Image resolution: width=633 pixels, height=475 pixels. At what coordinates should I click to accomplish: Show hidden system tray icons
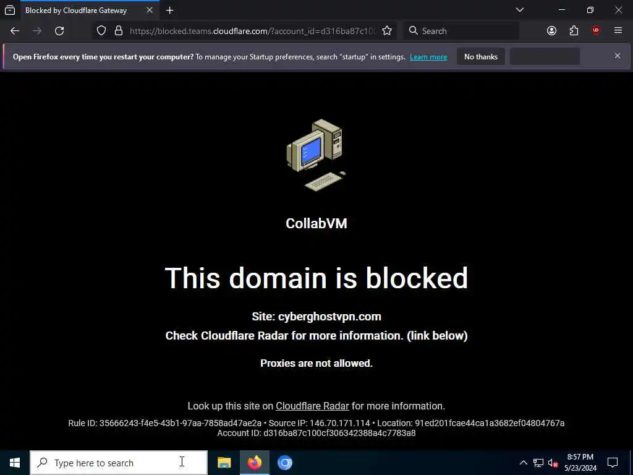pos(523,463)
